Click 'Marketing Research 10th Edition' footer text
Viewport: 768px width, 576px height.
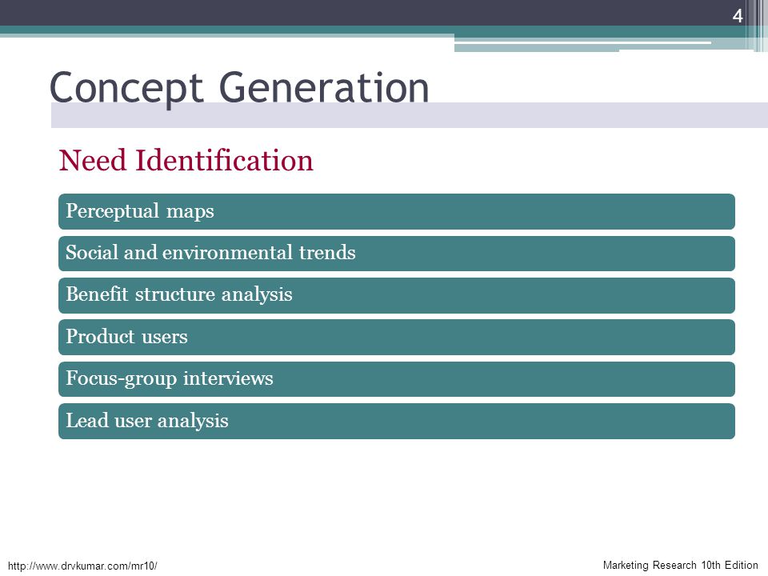point(680,565)
